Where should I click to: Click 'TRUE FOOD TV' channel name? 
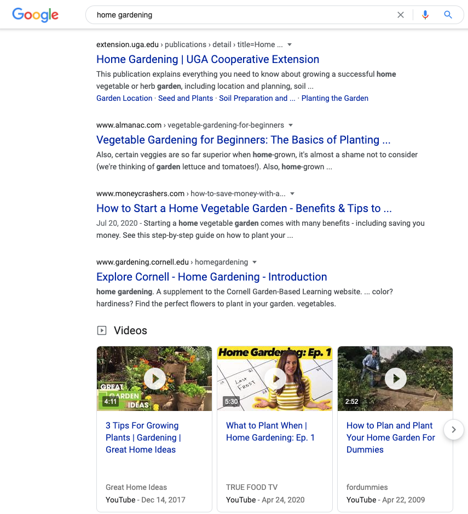click(x=252, y=488)
